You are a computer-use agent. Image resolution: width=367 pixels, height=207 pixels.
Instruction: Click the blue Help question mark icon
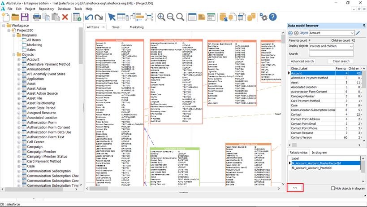pos(274,17)
